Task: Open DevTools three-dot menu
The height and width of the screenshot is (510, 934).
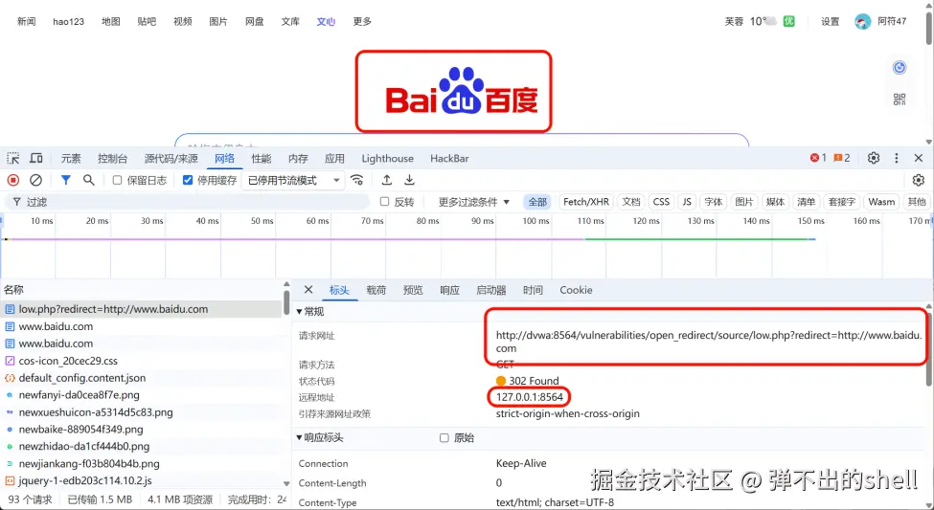Action: [x=897, y=158]
